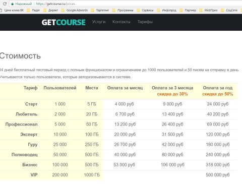
Task: Click the 200 000 users cell
Action: coord(60,175)
